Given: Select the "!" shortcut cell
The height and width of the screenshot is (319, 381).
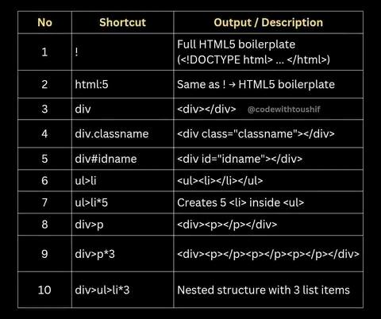Looking at the screenshot, I should click(122, 52).
